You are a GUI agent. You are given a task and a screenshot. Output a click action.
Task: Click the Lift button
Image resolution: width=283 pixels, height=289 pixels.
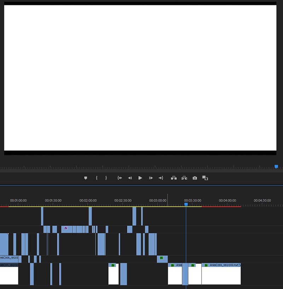(174, 178)
